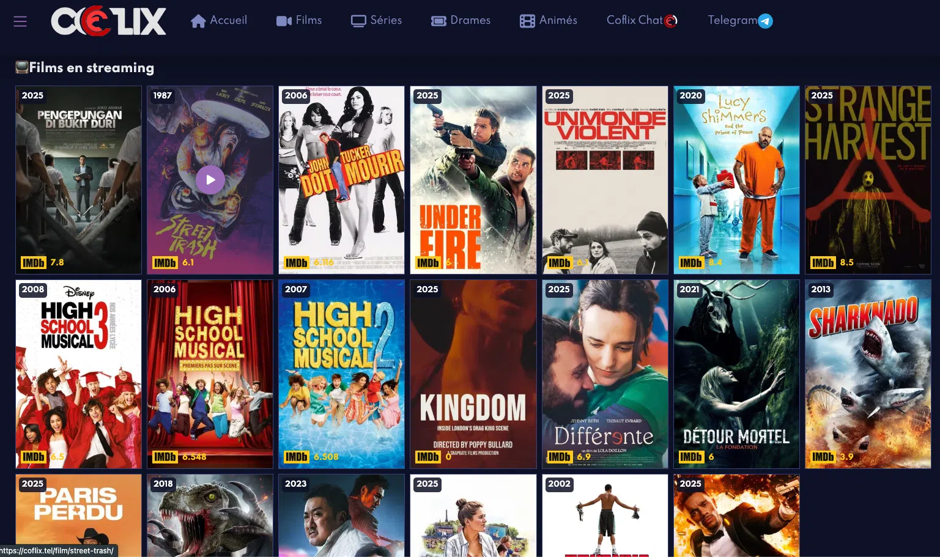Open the Drames menu
This screenshot has width=940, height=557.
(x=461, y=21)
